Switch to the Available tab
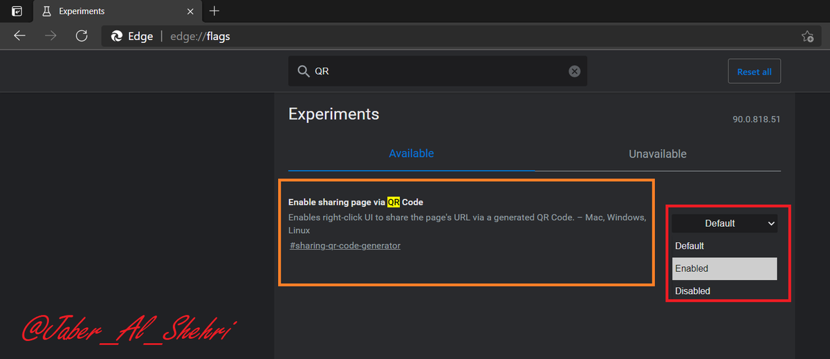The height and width of the screenshot is (359, 830). pos(412,154)
